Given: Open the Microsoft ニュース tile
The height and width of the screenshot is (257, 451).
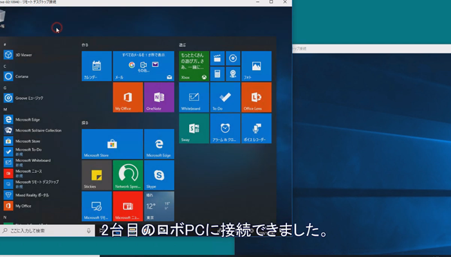Looking at the screenshot, I should click(x=127, y=206).
